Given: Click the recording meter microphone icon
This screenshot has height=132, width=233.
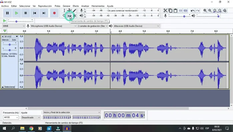Looking at the screenshot, I should pyautogui.click(x=81, y=11).
